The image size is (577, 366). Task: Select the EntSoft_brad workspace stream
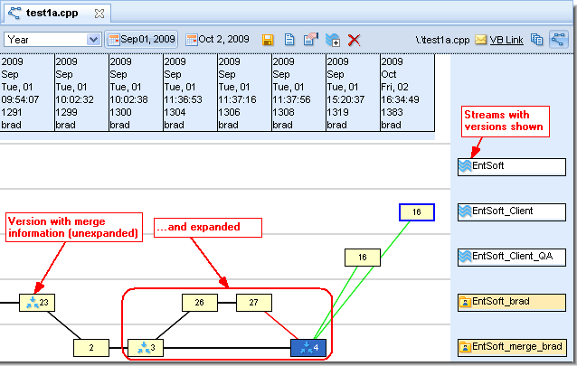coord(511,303)
